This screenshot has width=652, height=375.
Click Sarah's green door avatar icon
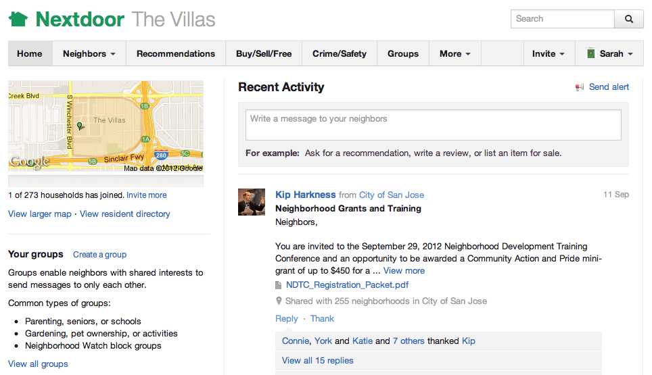[x=590, y=53]
